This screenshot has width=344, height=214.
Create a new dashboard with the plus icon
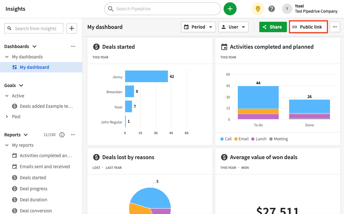71,28
